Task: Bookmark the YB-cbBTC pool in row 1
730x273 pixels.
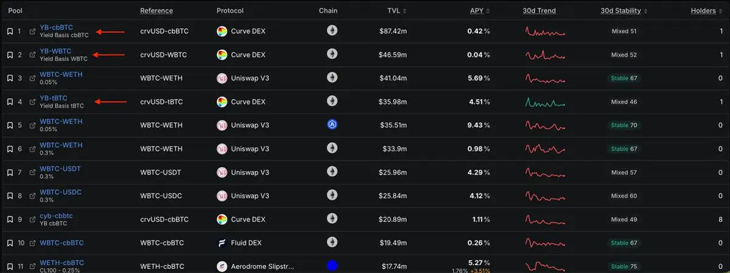Action: [10, 31]
